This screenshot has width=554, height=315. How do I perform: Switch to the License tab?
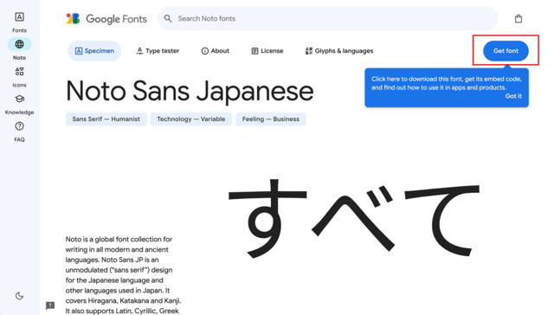(267, 51)
